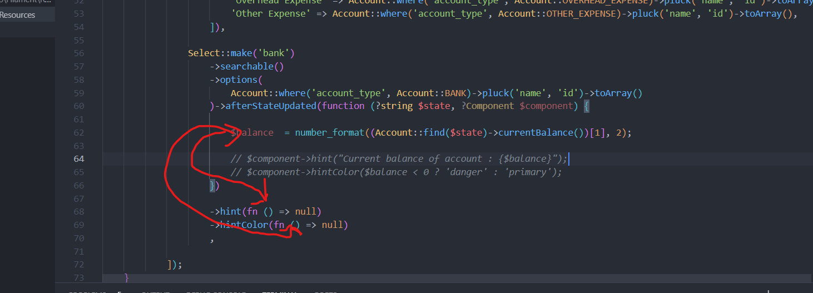Click the $component parameter on line 60

(x=547, y=106)
